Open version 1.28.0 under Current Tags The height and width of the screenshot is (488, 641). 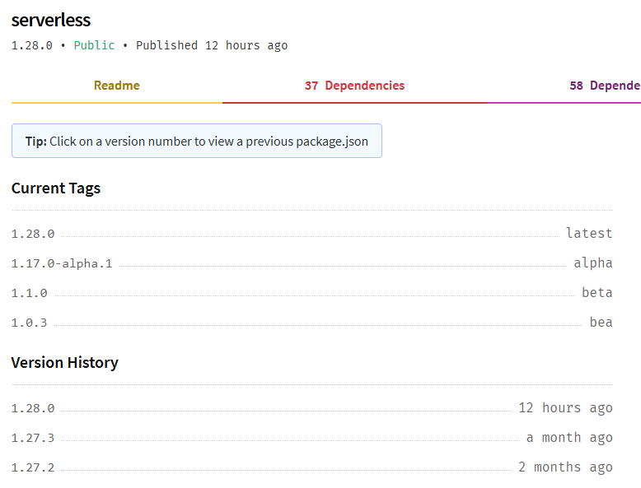coord(33,234)
